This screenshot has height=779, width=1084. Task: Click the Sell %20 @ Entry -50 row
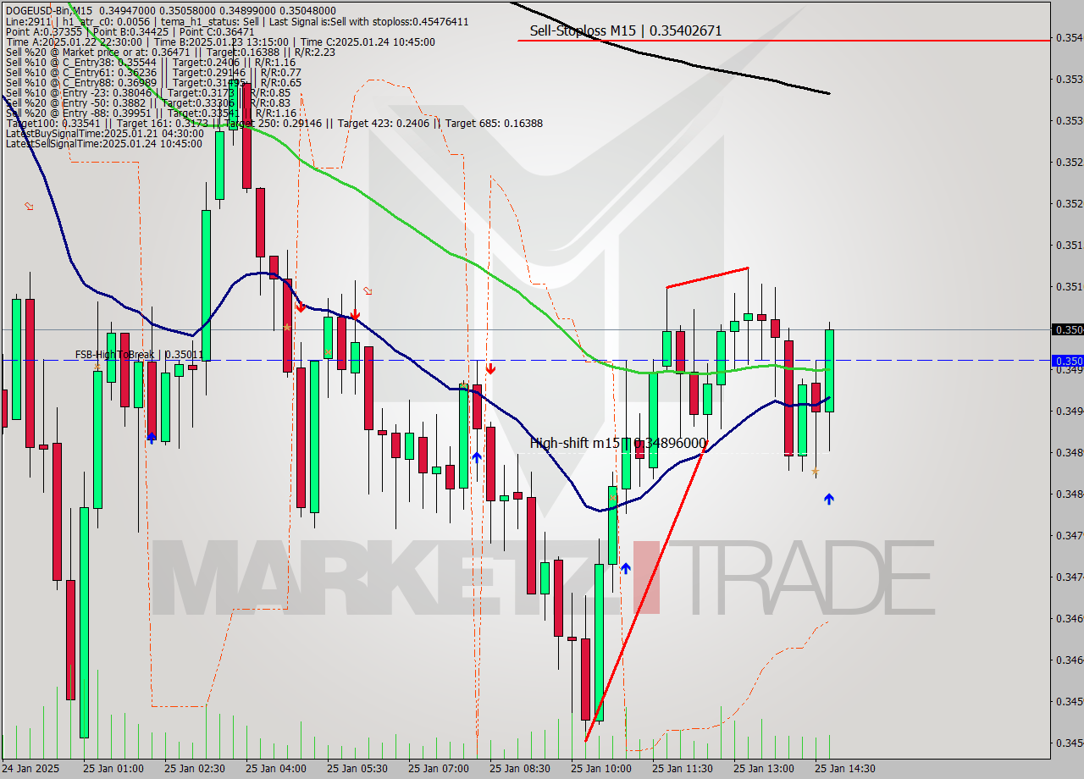pos(147,102)
